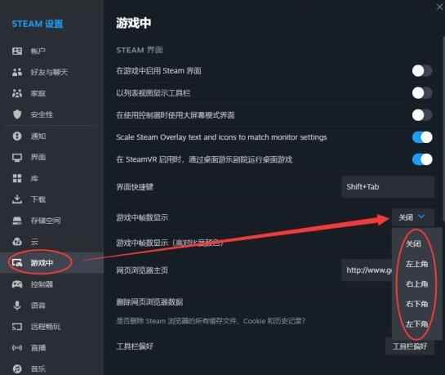Click the 通知 notifications icon
445x375 pixels.
(17, 136)
